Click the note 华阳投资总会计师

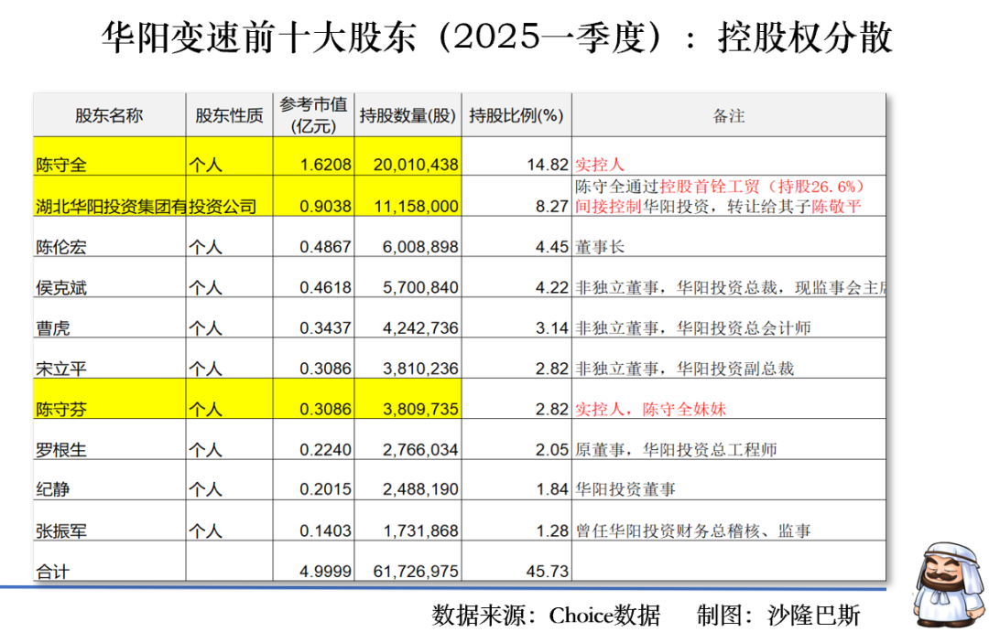click(x=744, y=328)
